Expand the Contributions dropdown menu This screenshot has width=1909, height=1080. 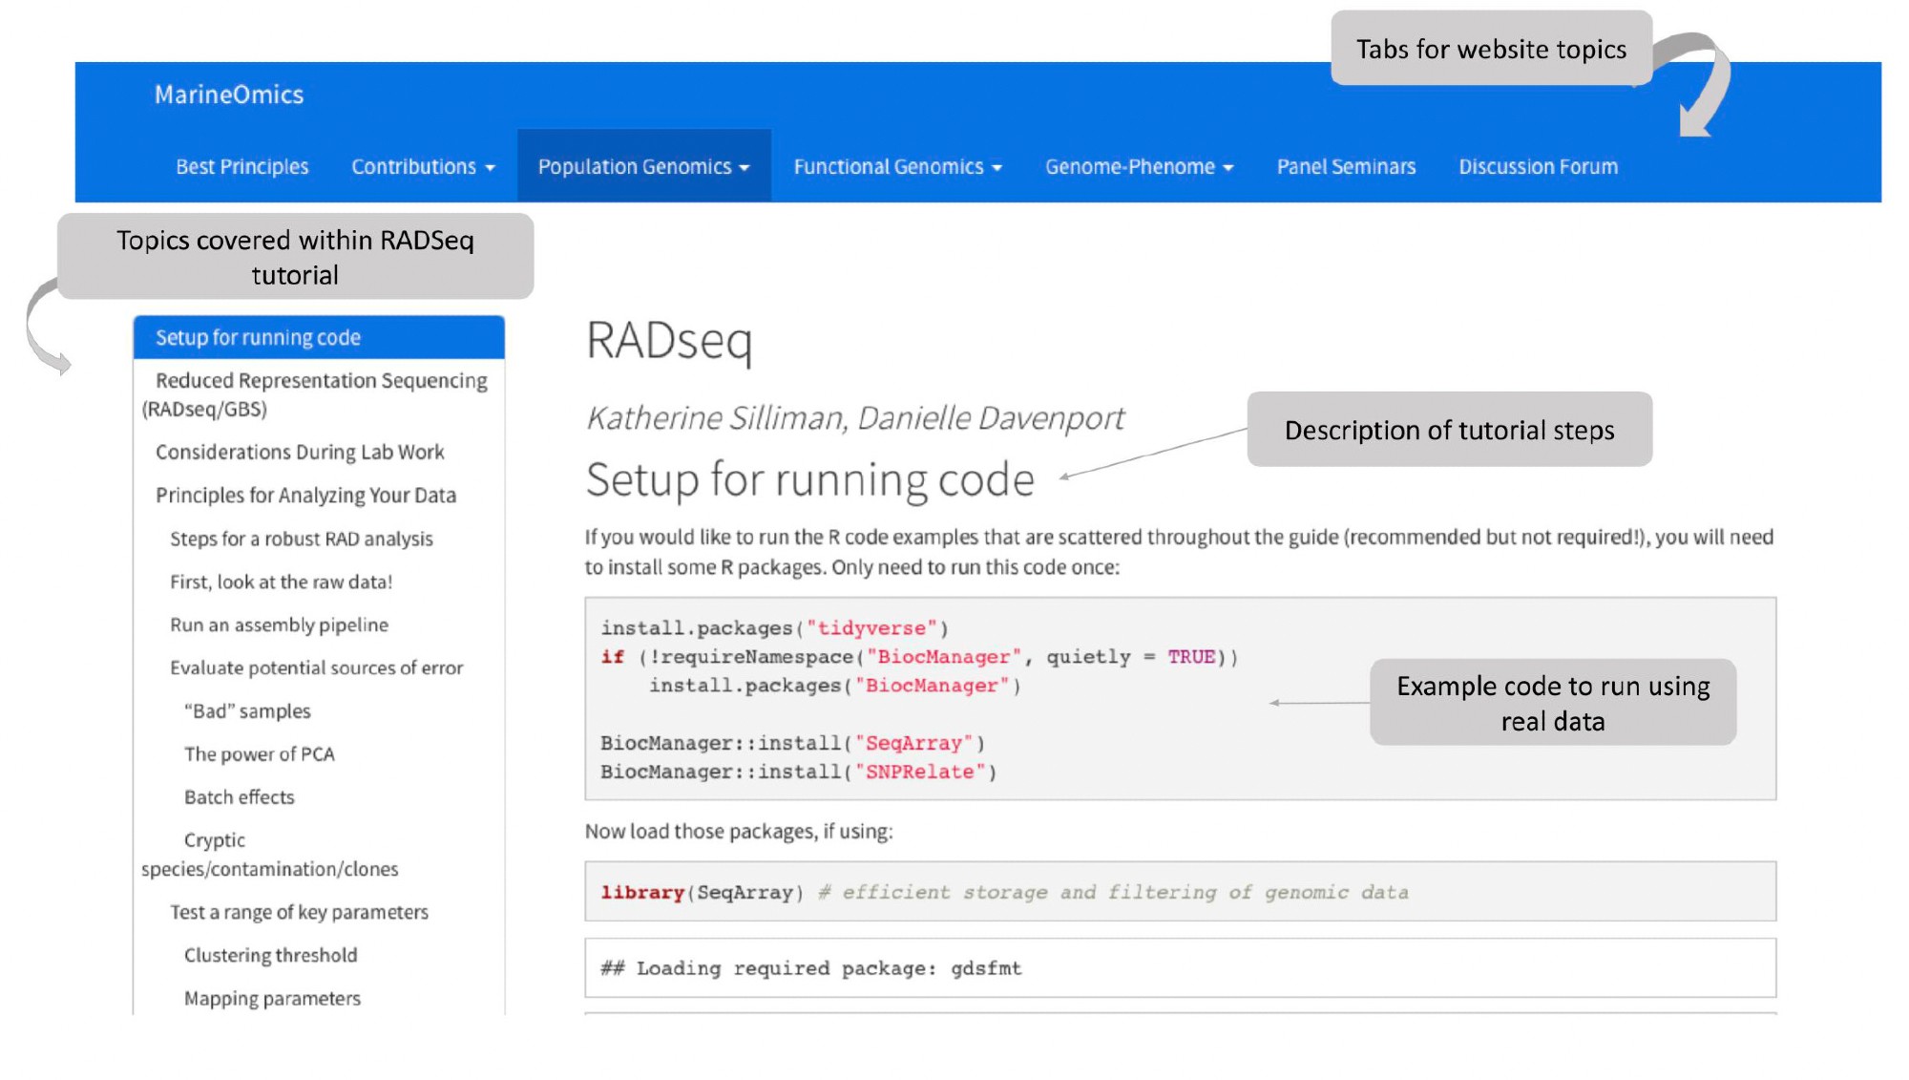423,167
